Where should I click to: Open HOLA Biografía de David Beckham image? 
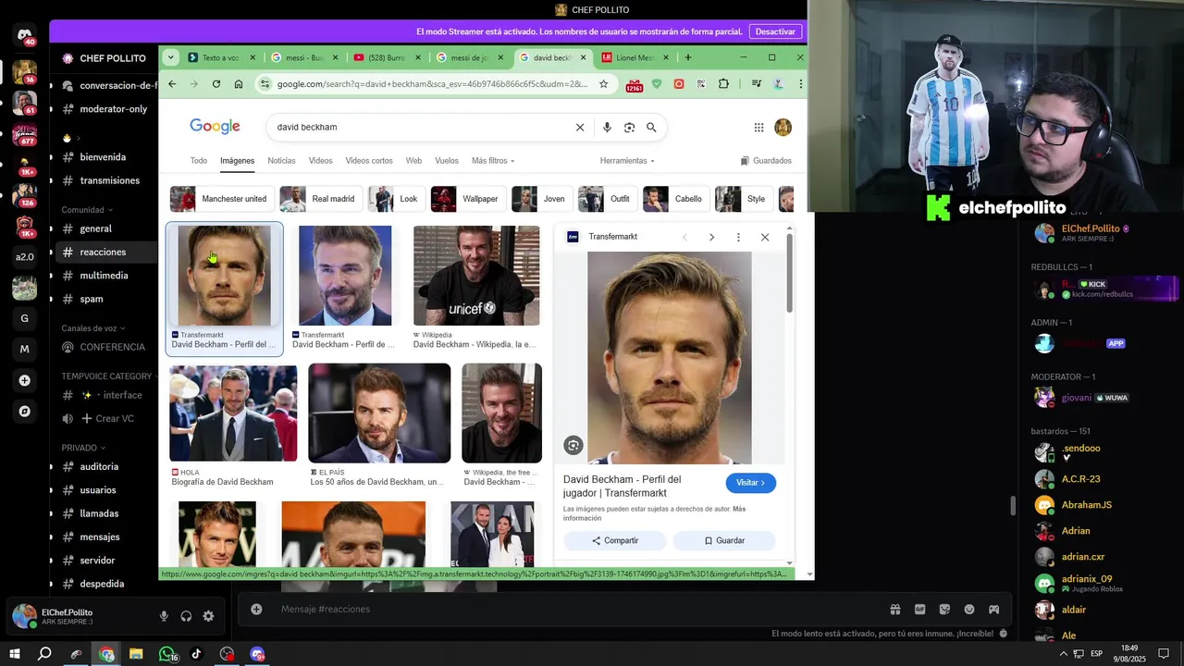point(233,413)
